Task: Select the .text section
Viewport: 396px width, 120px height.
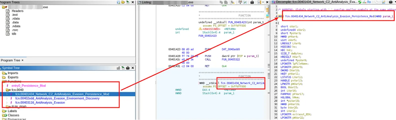Action: click(15, 15)
